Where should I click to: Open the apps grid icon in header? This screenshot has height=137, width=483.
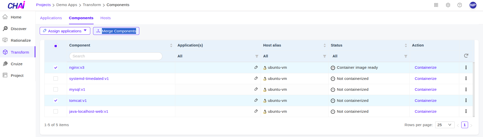[436, 5]
